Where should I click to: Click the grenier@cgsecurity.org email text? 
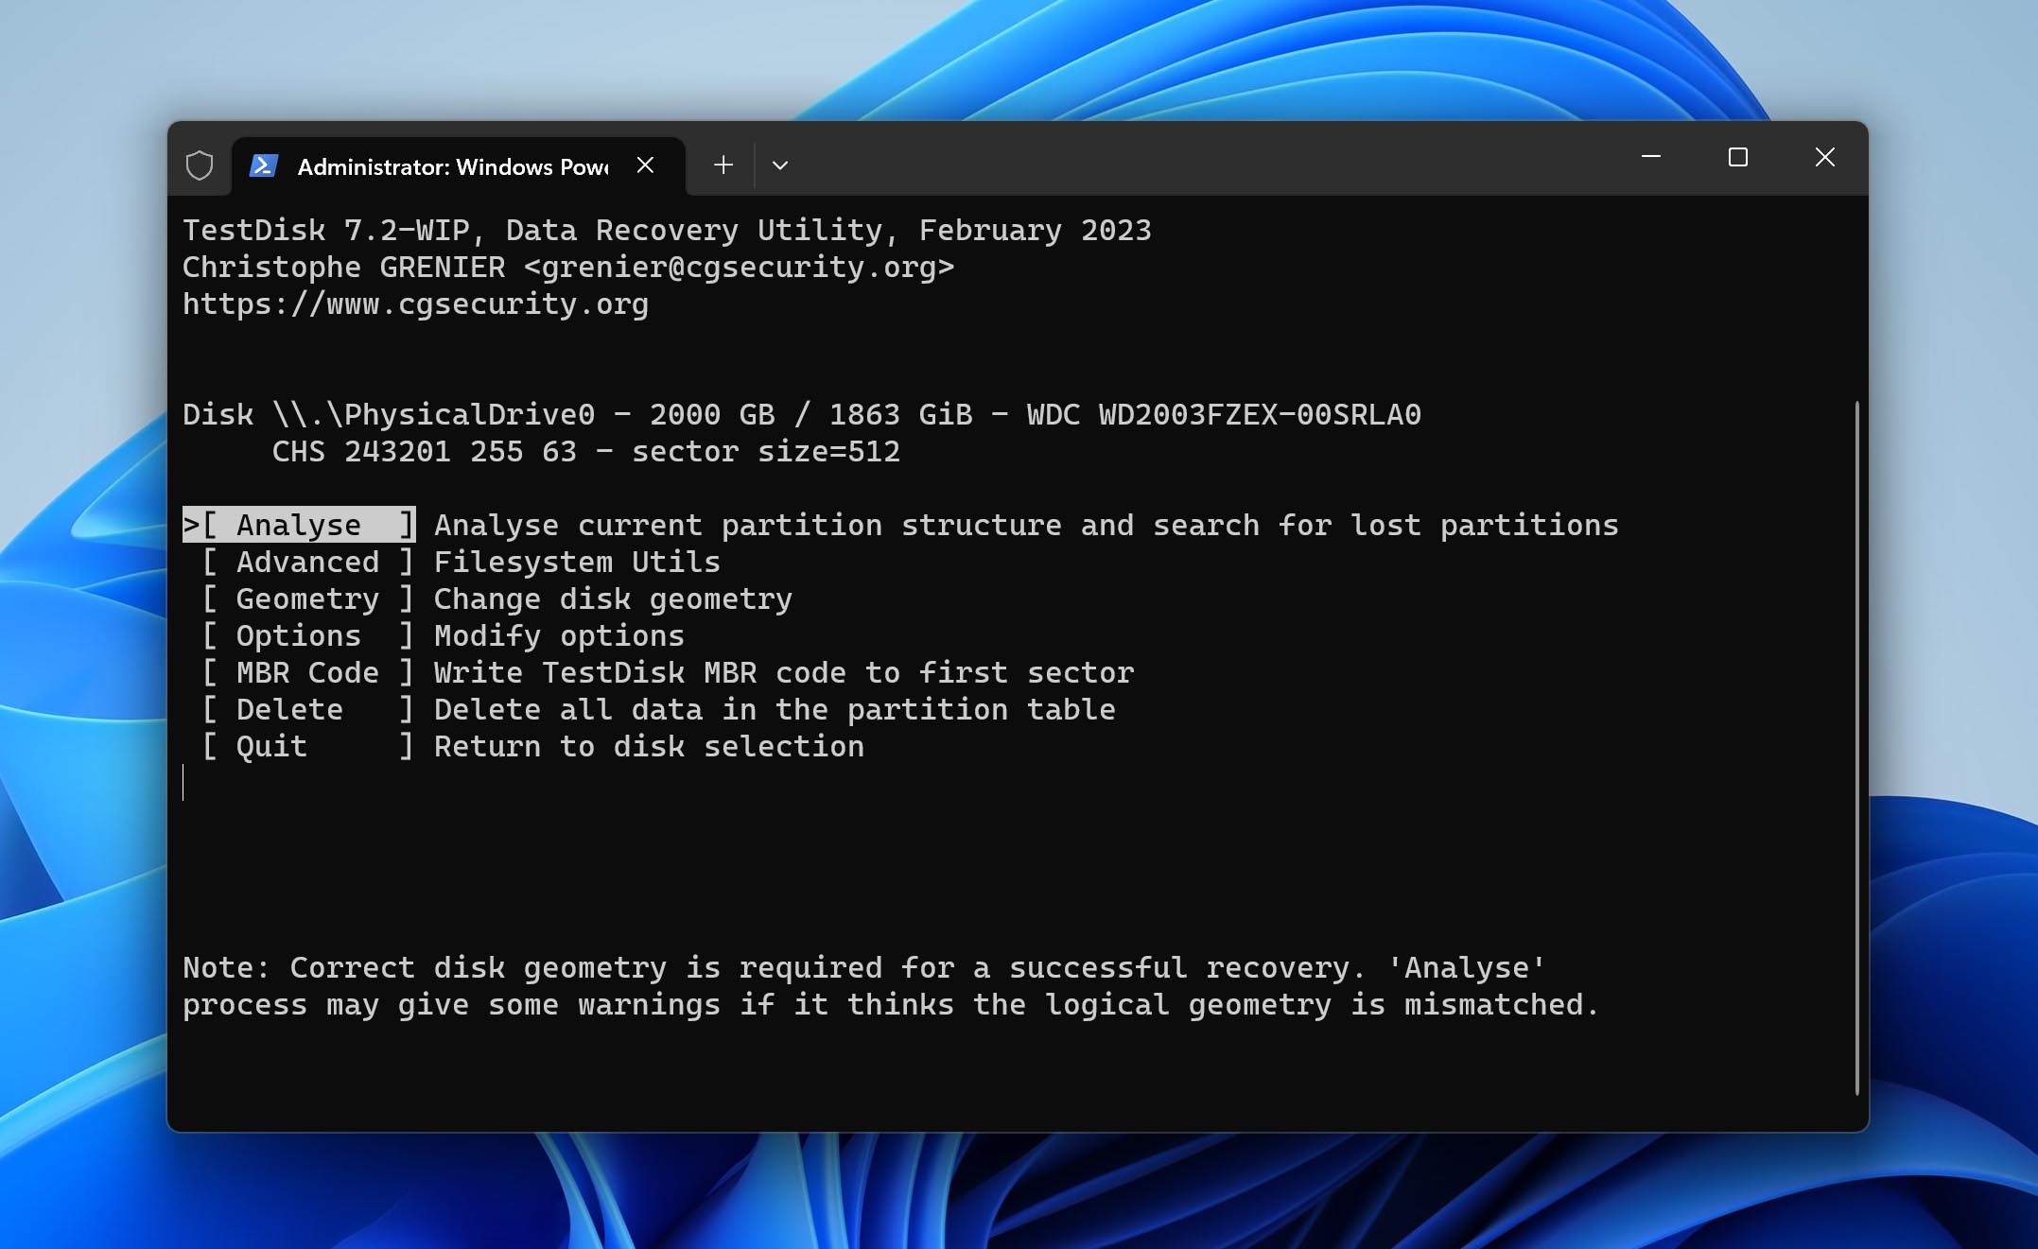(x=739, y=268)
